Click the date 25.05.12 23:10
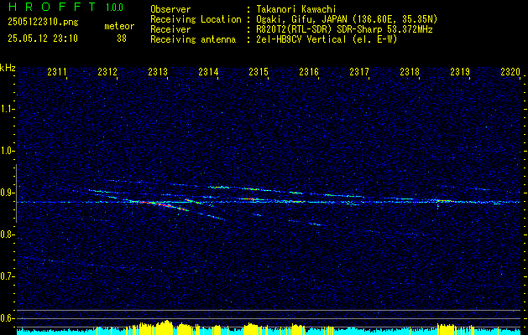This screenshot has width=528, height=335. [43, 39]
